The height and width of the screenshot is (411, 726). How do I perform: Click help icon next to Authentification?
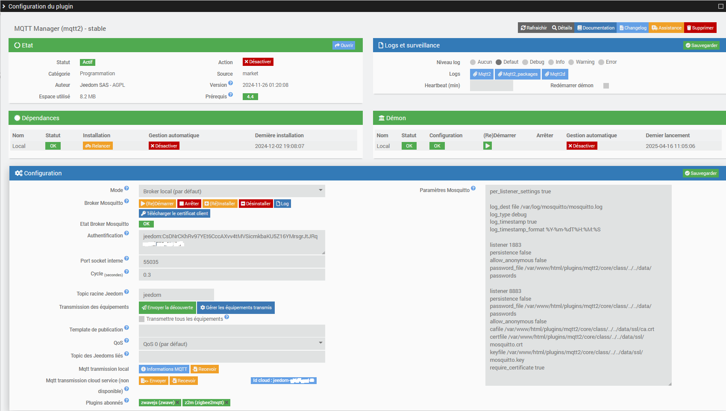coord(126,234)
